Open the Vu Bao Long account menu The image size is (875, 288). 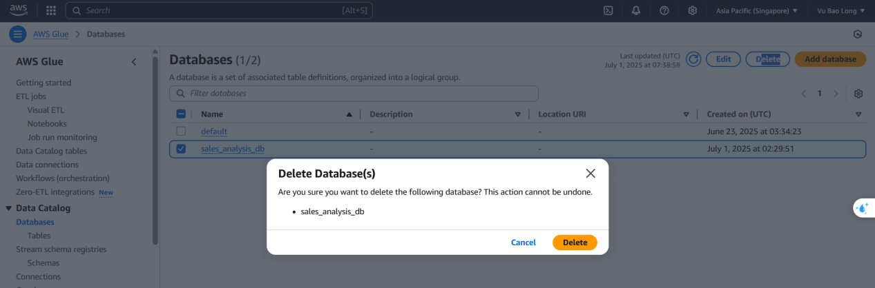[840, 10]
